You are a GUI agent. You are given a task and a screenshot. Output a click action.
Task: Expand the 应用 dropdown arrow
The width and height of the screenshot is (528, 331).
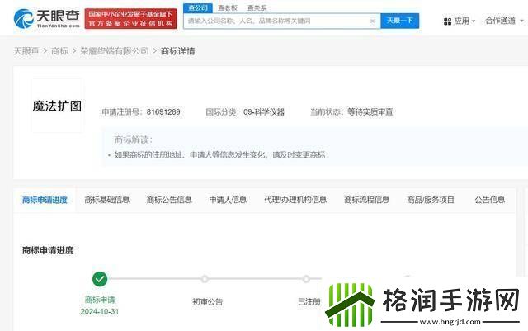tap(474, 21)
